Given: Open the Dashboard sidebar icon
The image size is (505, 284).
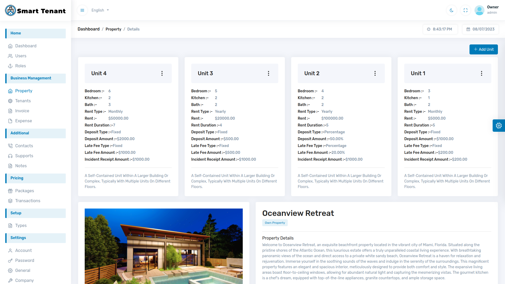Looking at the screenshot, I should 10,46.
